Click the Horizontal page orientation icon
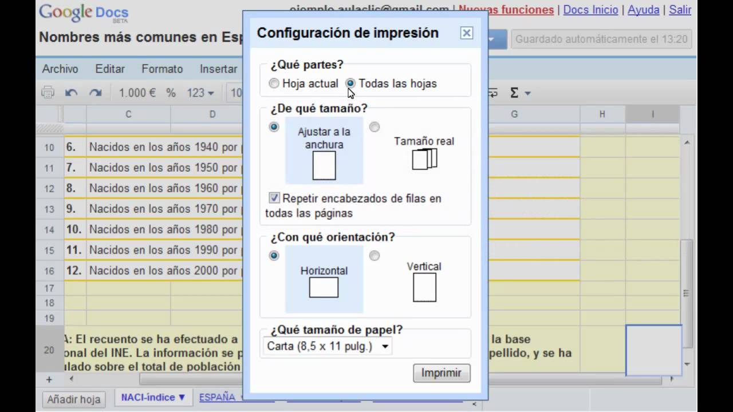 324,287
